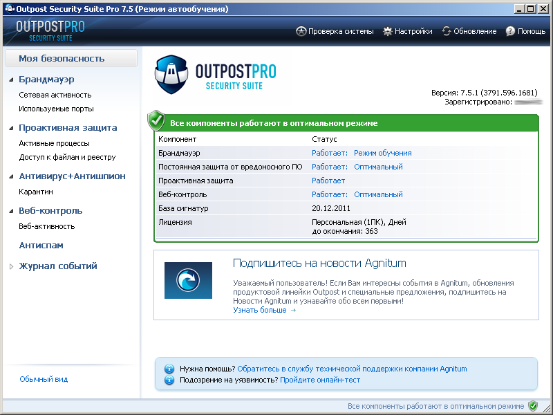Open Активные процессы in the sidebar
553x415 pixels.
click(x=55, y=143)
